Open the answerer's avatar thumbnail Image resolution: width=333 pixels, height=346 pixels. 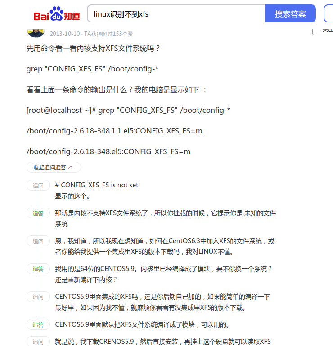click(x=36, y=33)
